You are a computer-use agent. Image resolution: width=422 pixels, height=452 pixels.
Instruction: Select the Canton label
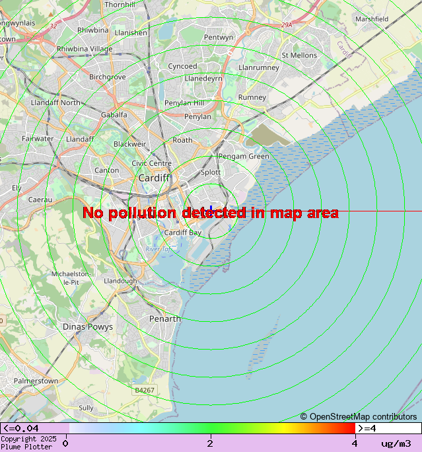pos(106,170)
